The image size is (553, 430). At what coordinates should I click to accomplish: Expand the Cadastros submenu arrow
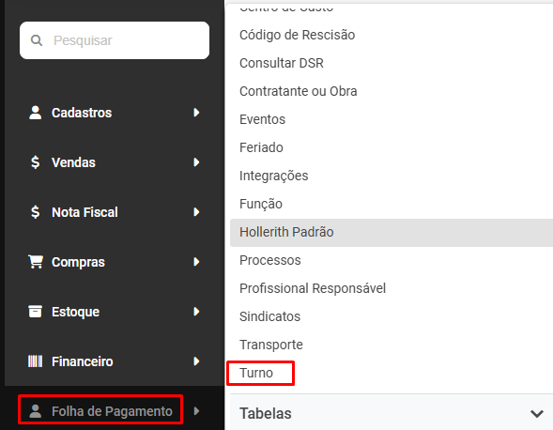tap(196, 113)
